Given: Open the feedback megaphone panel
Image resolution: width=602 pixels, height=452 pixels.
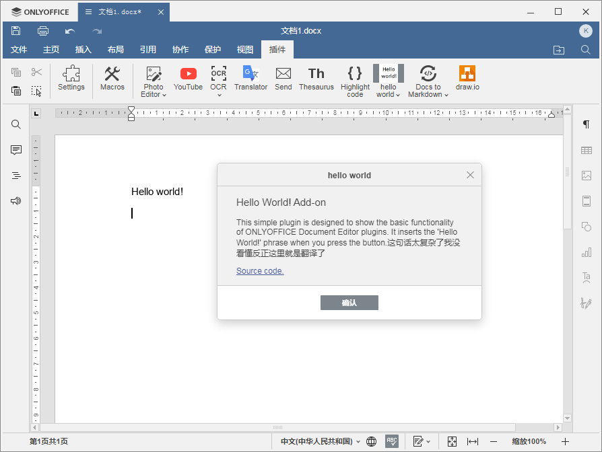Looking at the screenshot, I should pos(15,201).
